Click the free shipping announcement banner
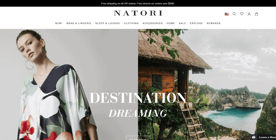The image size is (276, 140). (x=138, y=3)
